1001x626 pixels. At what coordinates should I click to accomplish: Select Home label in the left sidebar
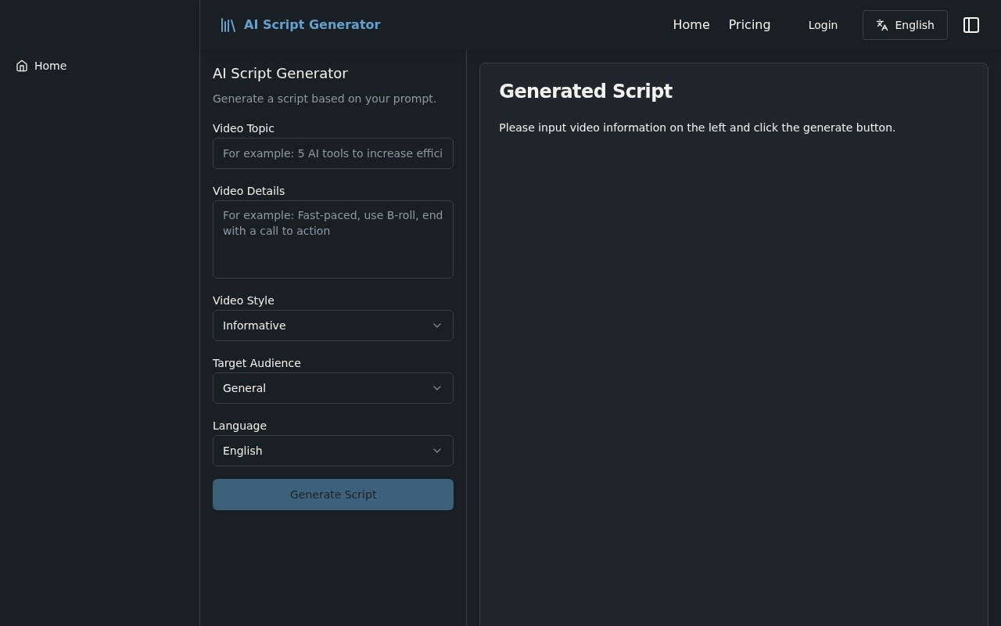tap(50, 66)
